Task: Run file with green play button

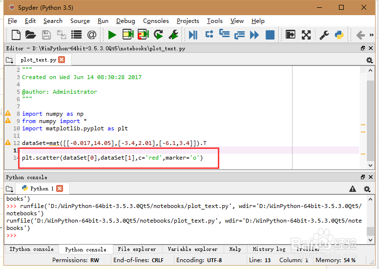Action: [x=112, y=35]
